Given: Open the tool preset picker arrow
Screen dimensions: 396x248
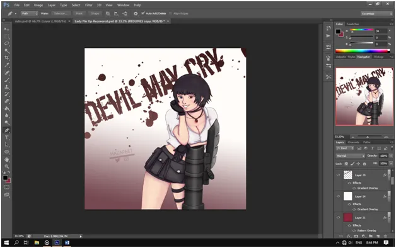Looking at the screenshot, I should [15, 14].
